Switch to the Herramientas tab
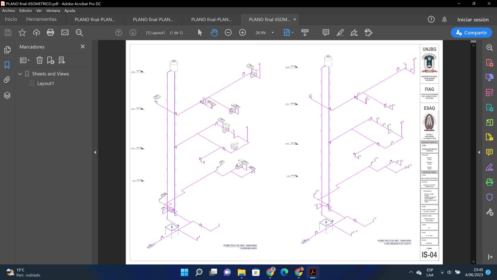This screenshot has height=280, width=497. click(41, 19)
